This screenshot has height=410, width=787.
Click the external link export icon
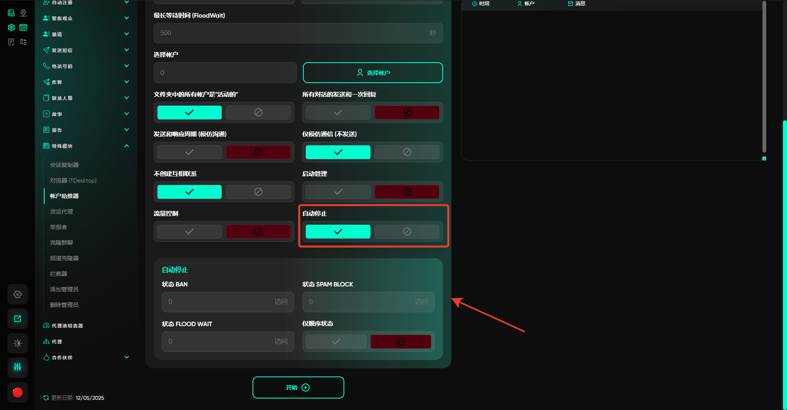click(18, 319)
